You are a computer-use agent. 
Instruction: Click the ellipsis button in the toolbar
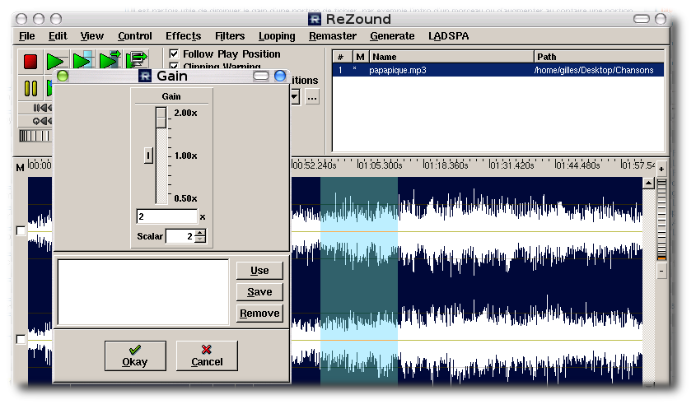(312, 98)
